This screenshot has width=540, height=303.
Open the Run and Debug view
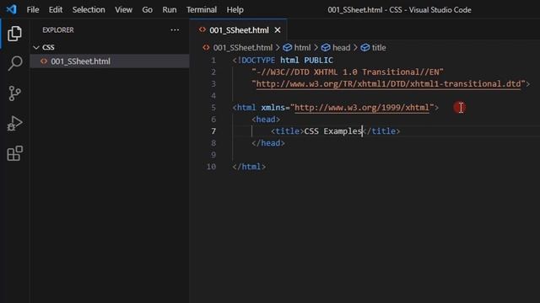coord(14,123)
